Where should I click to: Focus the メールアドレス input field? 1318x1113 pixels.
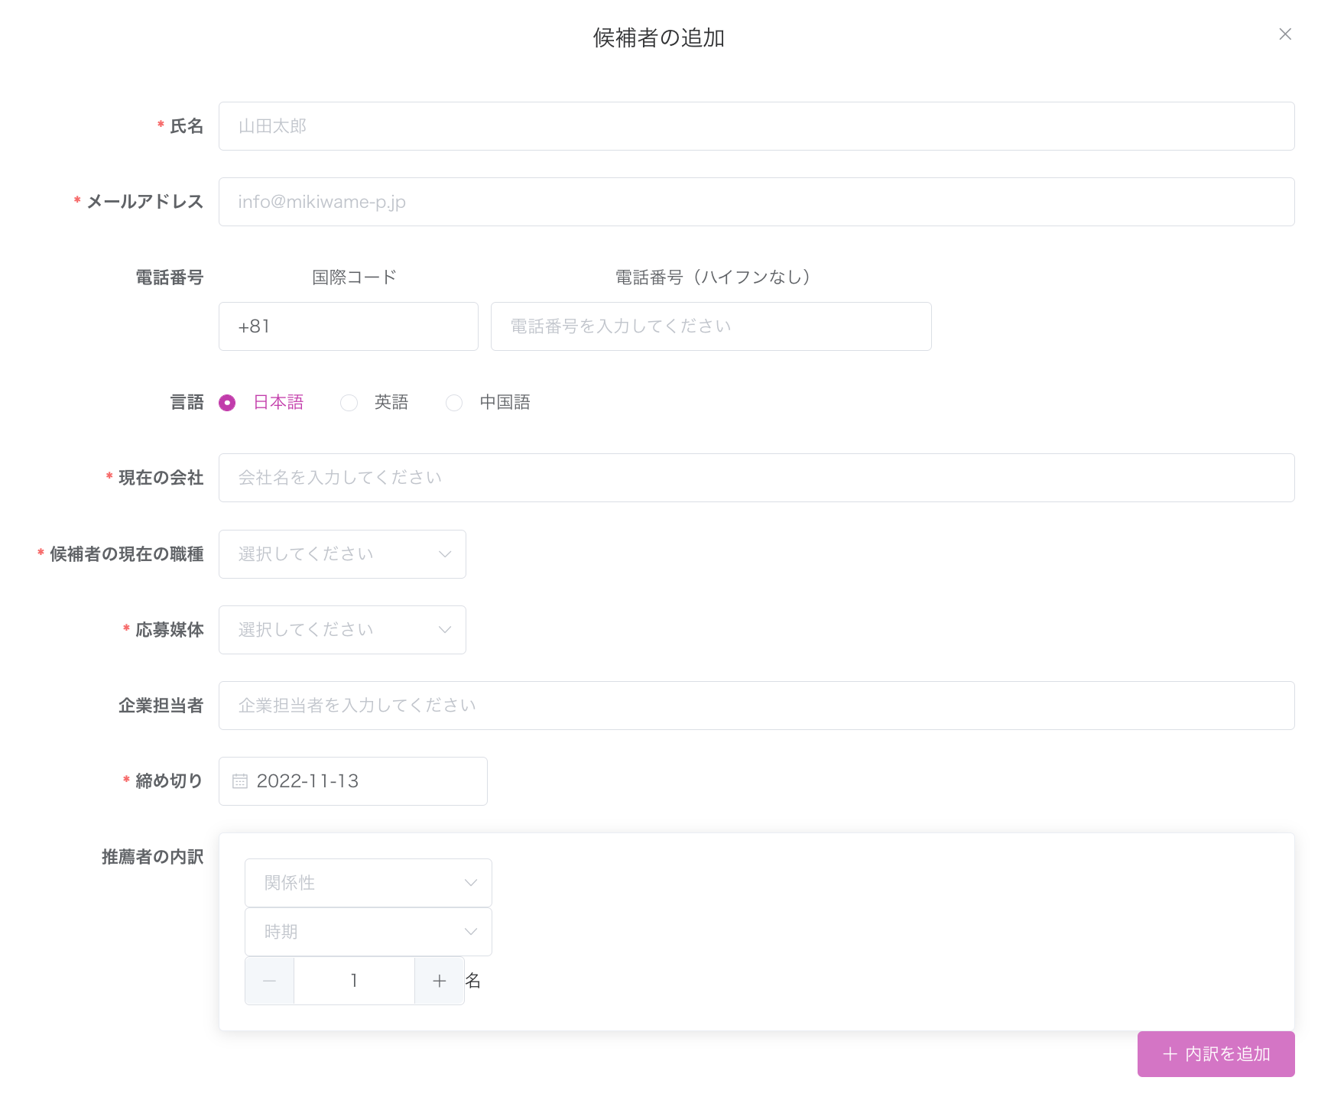click(x=756, y=202)
